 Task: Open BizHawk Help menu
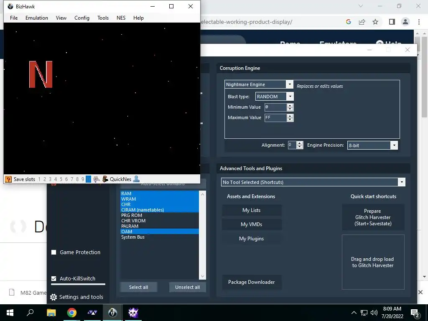pyautogui.click(x=138, y=18)
